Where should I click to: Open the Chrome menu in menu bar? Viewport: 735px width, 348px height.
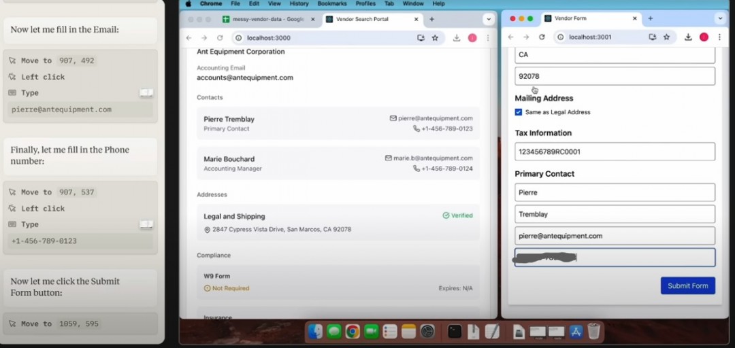(211, 4)
